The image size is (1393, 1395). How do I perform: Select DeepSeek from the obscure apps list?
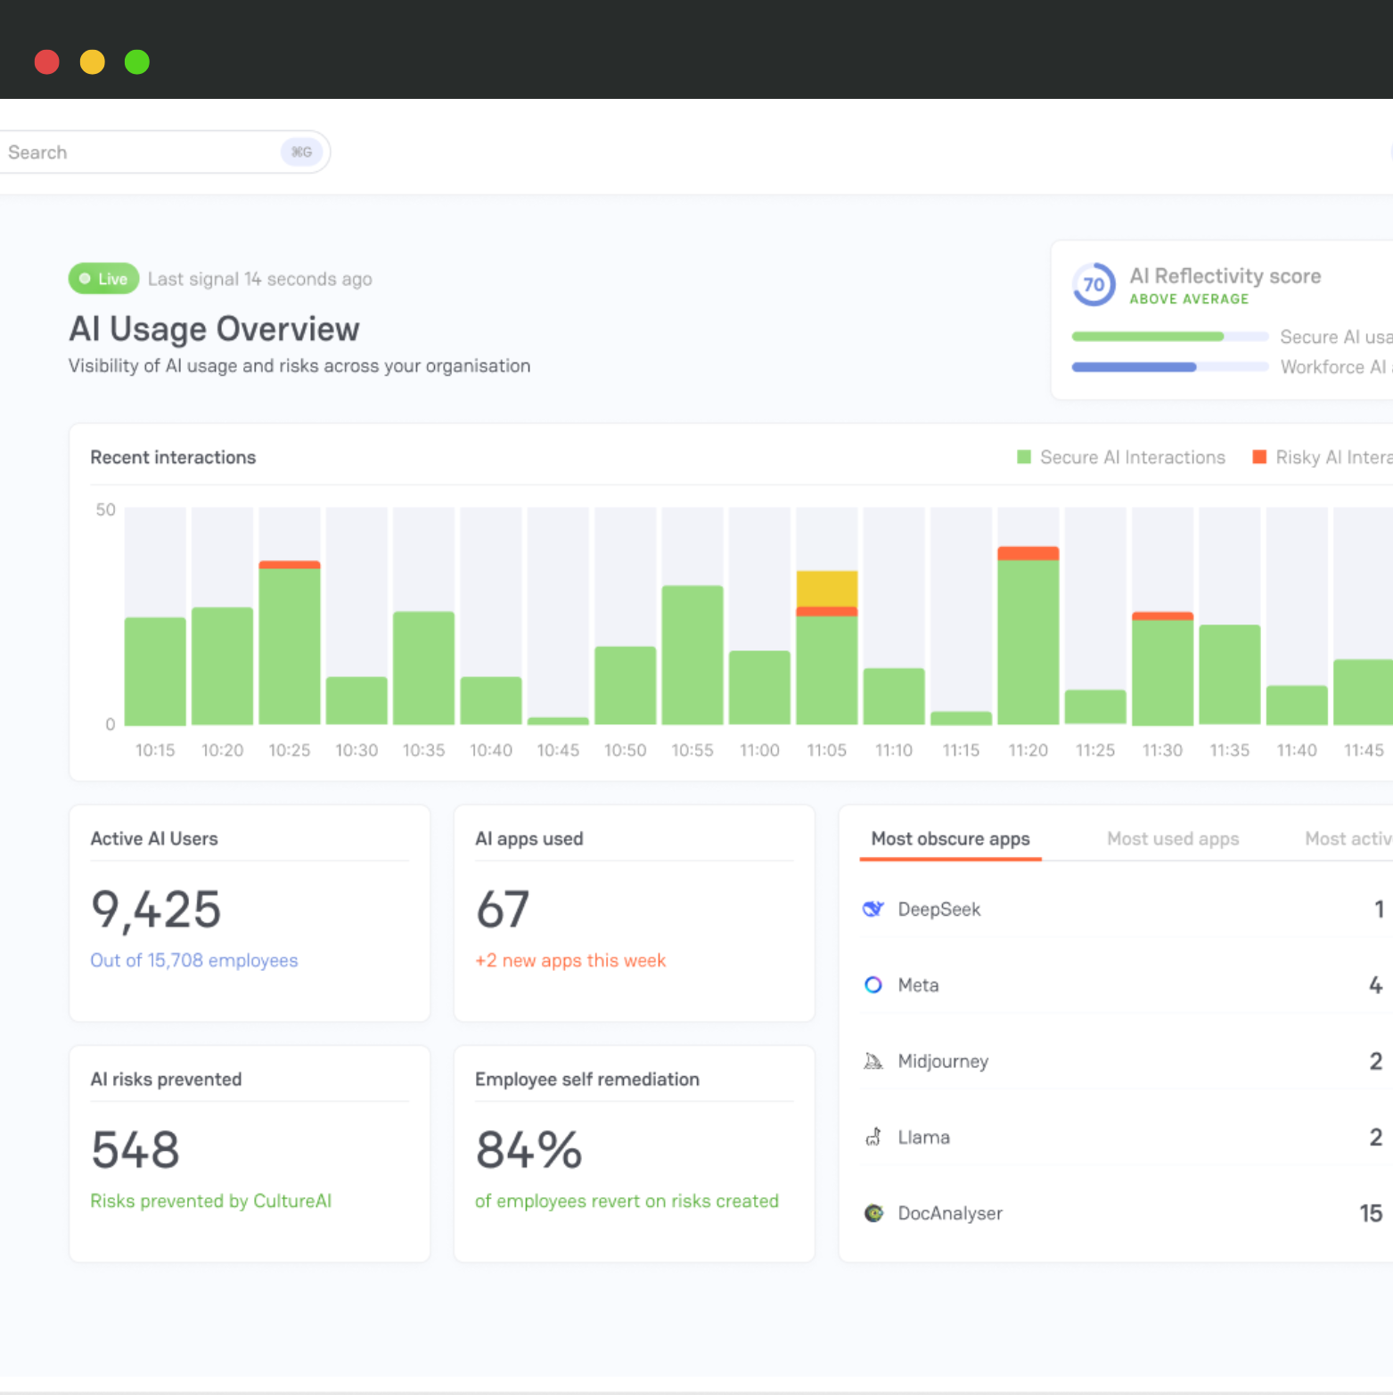(939, 909)
